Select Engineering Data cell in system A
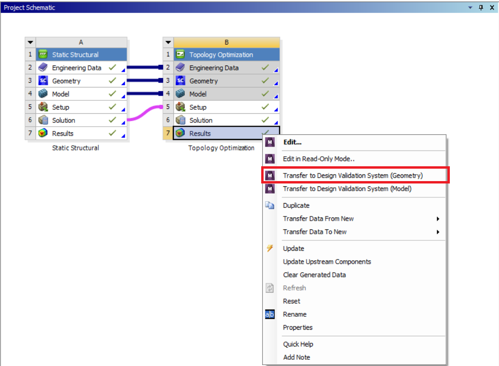The height and width of the screenshot is (366, 499). pyautogui.click(x=82, y=67)
